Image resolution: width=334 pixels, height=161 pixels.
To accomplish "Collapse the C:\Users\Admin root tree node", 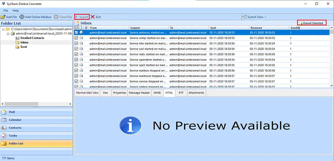I will [x=3, y=29].
